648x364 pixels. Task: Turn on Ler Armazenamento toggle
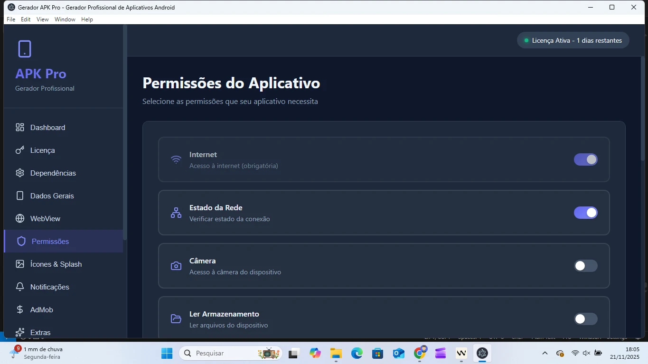point(585,319)
